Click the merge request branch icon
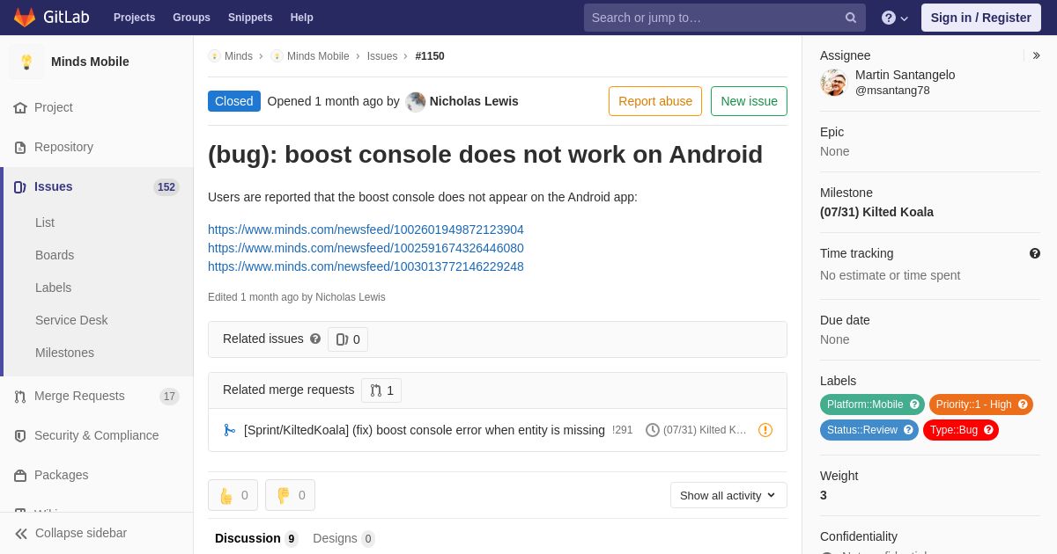This screenshot has height=554, width=1057. 230,430
